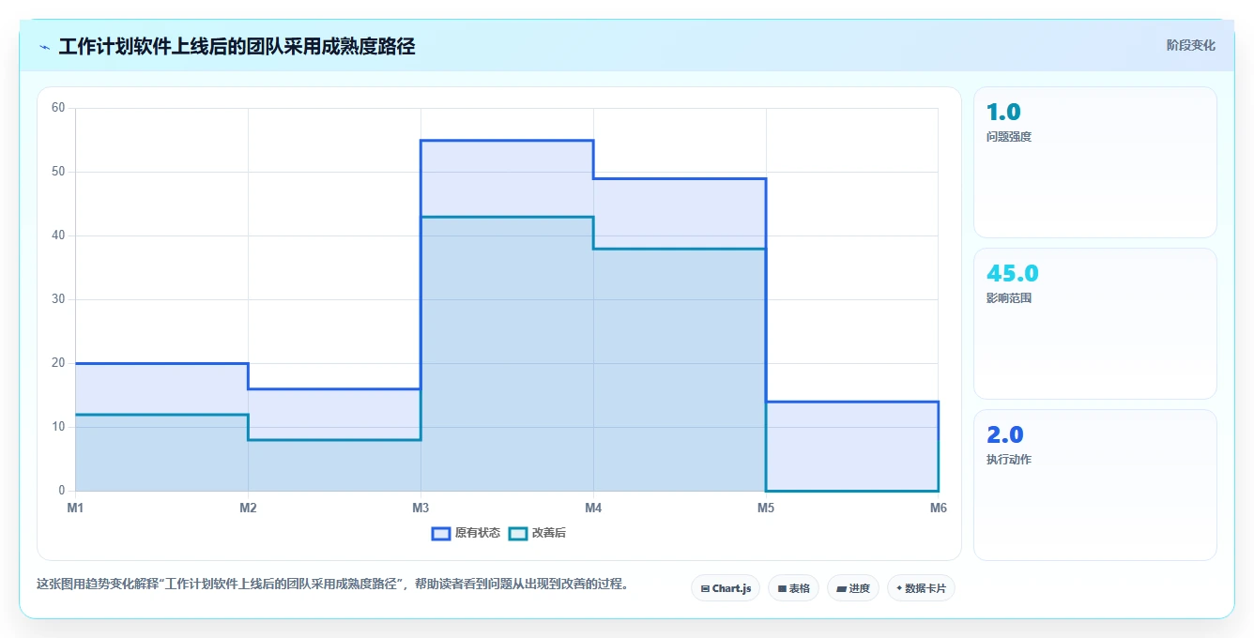Click the description text below the chart

[x=332, y=584]
